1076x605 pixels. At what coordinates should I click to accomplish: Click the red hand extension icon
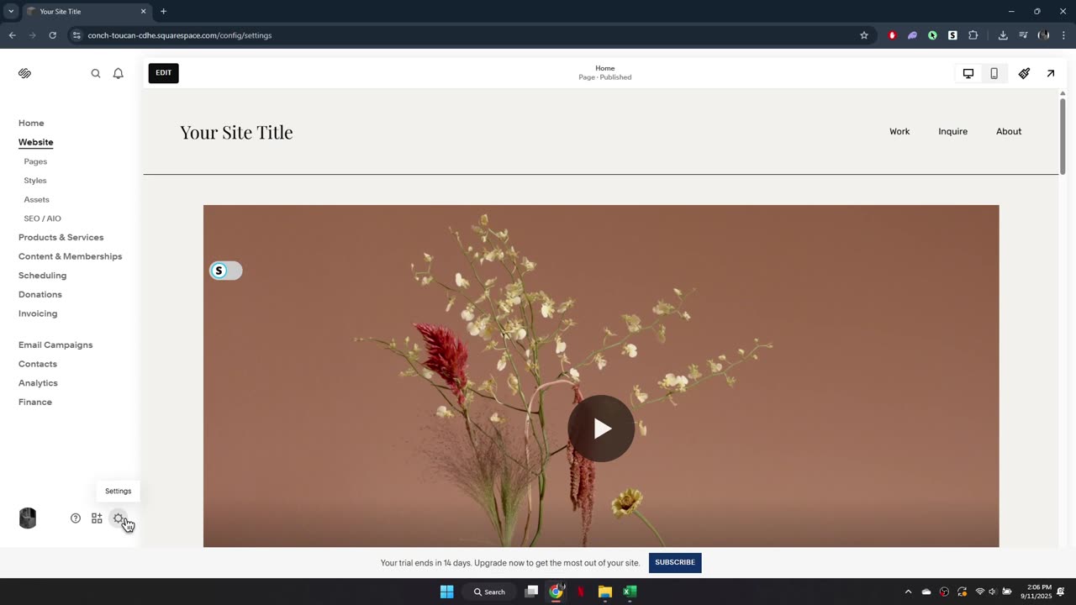[892, 35]
